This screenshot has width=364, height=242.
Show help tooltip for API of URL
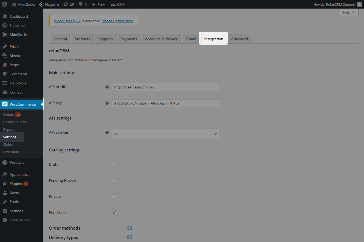[x=107, y=87]
